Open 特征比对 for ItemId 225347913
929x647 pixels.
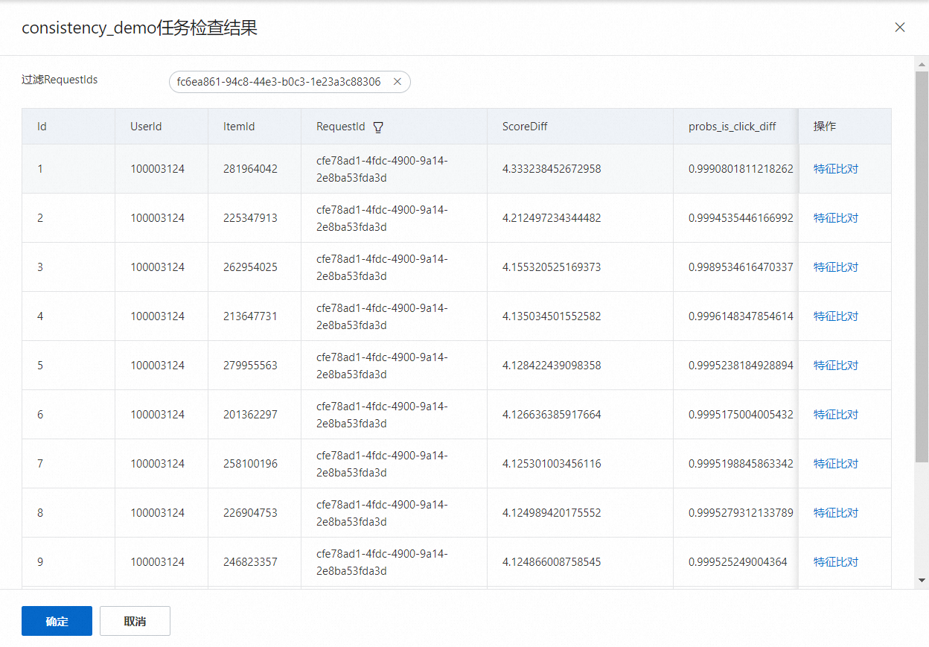836,218
